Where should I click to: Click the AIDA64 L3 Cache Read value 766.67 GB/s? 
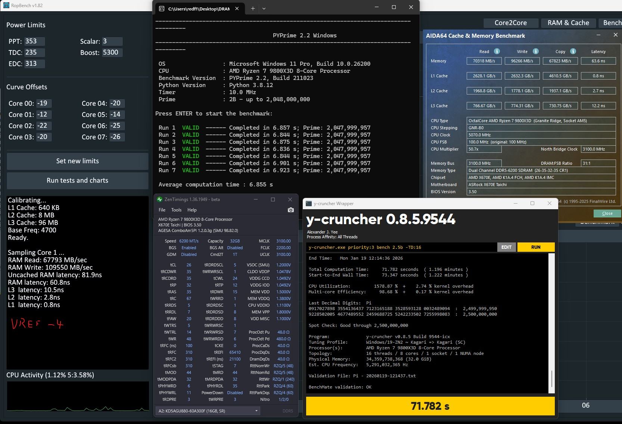484,106
